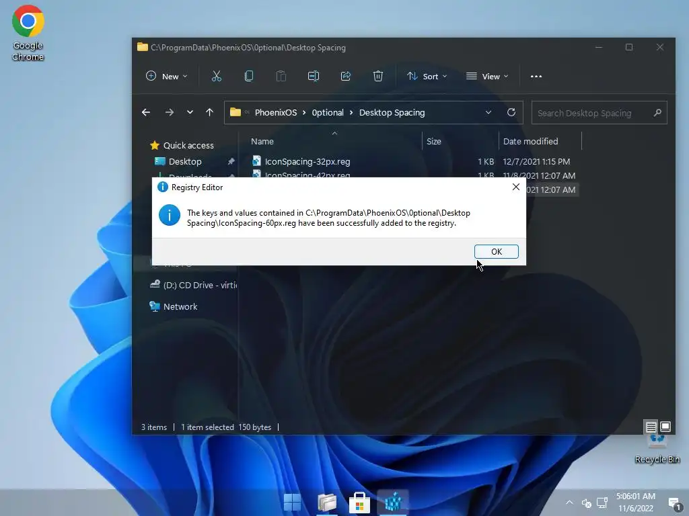The height and width of the screenshot is (516, 689).
Task: Go forward with the right arrow
Action: 169,112
